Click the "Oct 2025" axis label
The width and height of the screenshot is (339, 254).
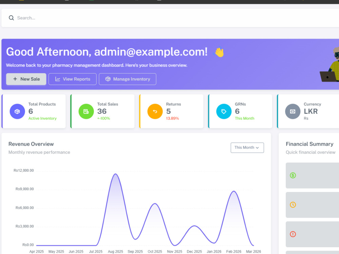click(x=155, y=252)
